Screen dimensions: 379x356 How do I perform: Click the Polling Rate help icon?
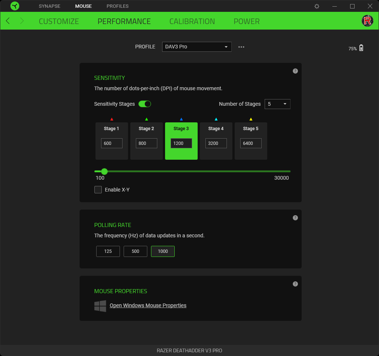[x=295, y=218]
